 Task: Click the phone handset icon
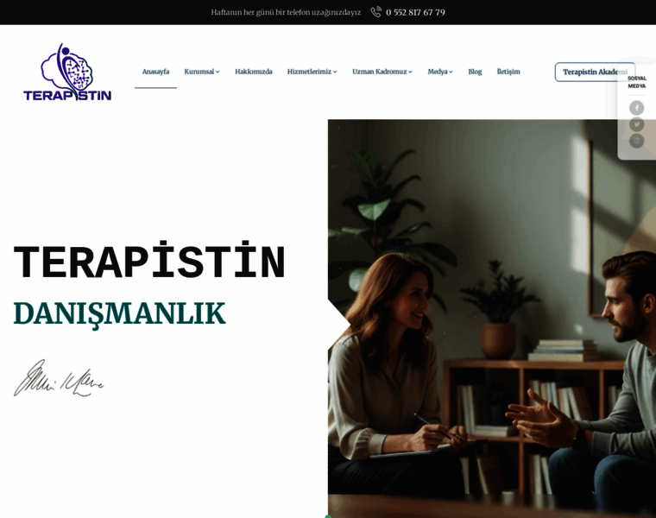click(375, 12)
